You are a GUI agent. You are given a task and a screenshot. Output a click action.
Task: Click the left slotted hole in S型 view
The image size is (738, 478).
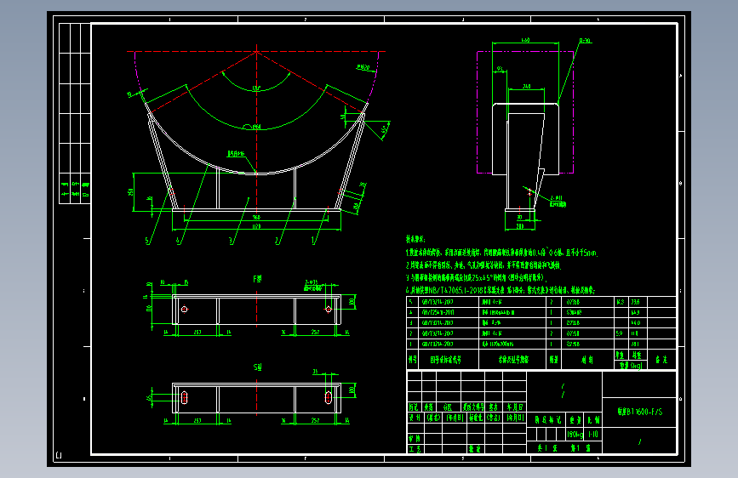pos(185,397)
